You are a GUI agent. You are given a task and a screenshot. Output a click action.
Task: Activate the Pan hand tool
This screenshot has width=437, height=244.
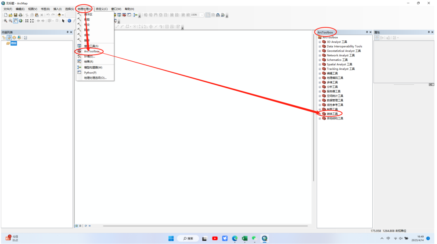[x=16, y=21]
